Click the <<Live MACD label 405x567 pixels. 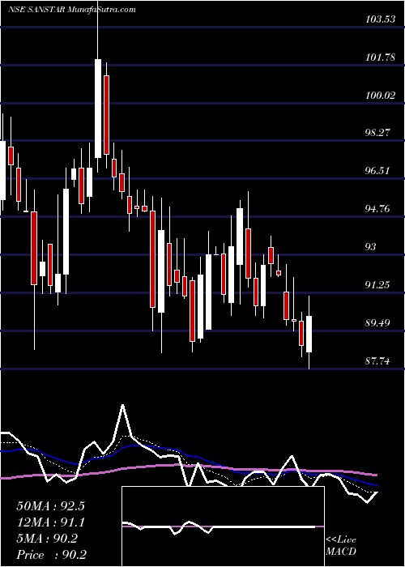click(x=341, y=546)
